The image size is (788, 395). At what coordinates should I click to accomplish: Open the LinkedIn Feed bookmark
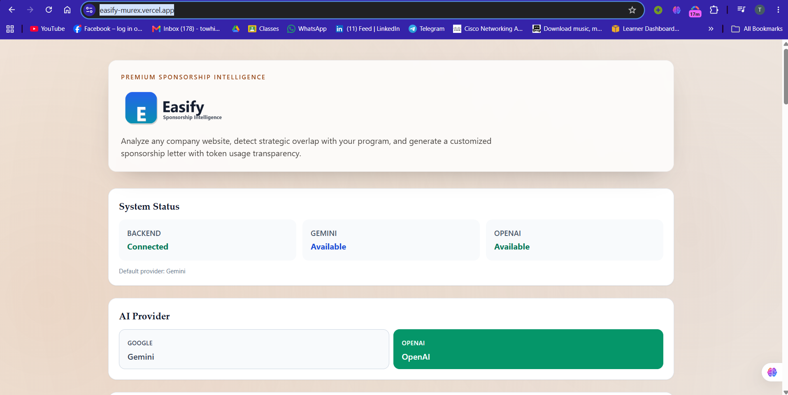click(x=368, y=29)
